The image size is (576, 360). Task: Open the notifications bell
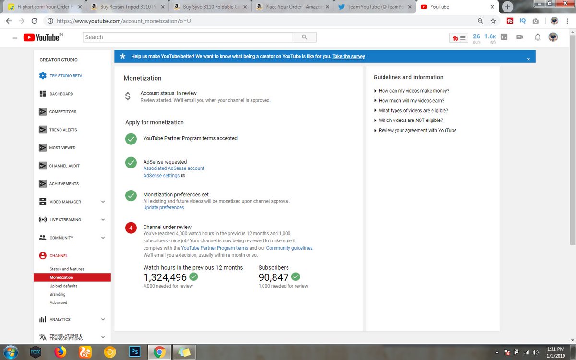coord(538,37)
